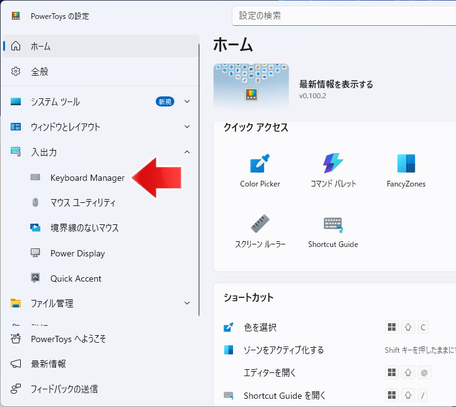The height and width of the screenshot is (407, 456).
Task: Click the C key badge for 色を選択
Action: tap(423, 327)
